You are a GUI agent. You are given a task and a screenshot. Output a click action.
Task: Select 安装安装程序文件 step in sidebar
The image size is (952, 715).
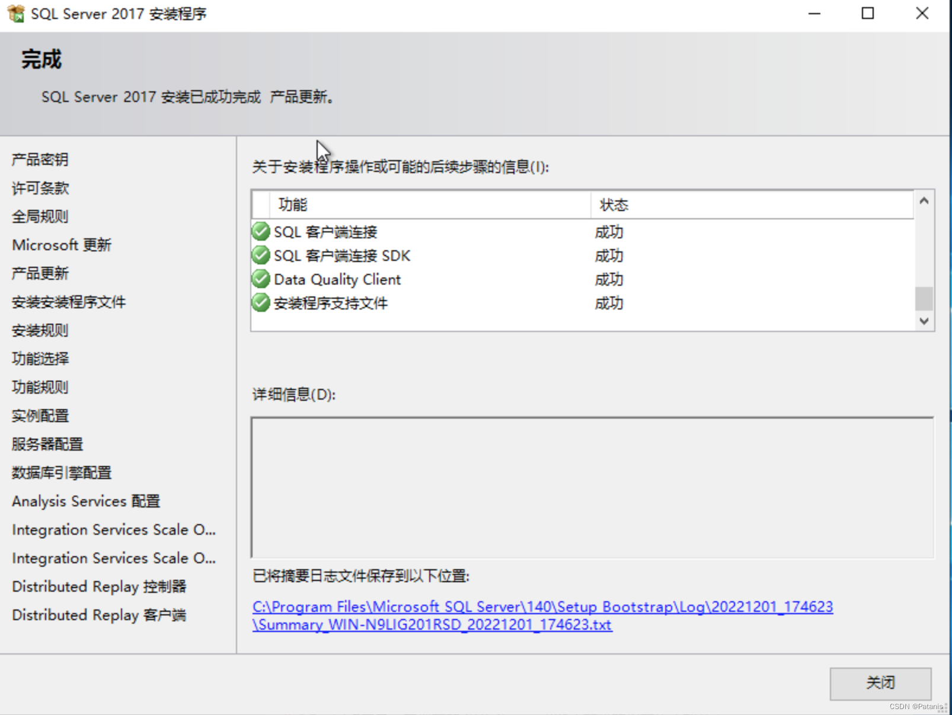69,302
